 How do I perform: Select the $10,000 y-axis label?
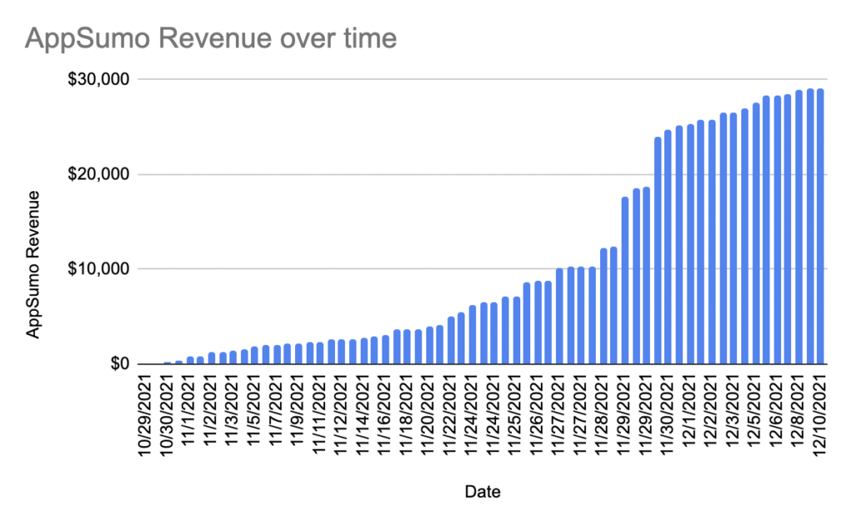pos(98,268)
